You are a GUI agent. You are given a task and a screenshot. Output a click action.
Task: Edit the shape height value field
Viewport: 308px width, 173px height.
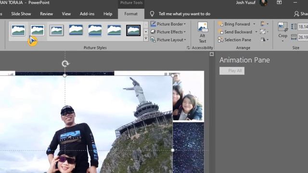[x=303, y=27]
